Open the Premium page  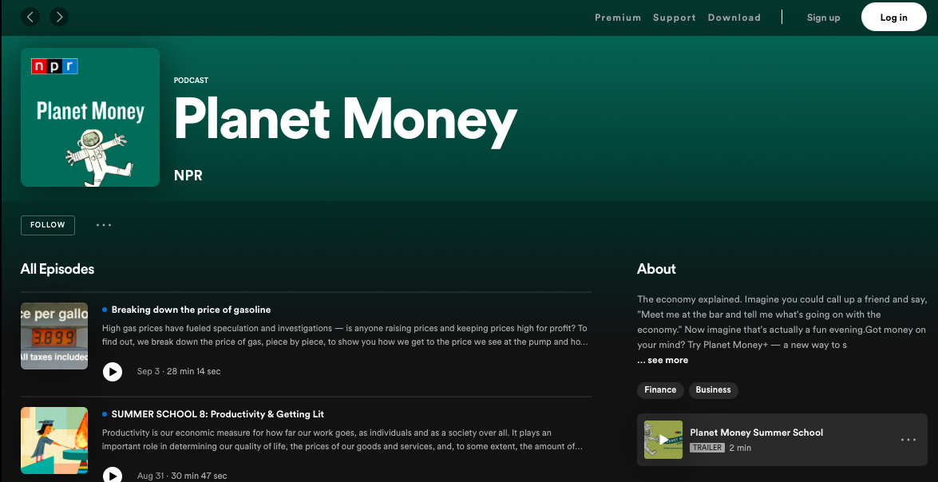617,18
